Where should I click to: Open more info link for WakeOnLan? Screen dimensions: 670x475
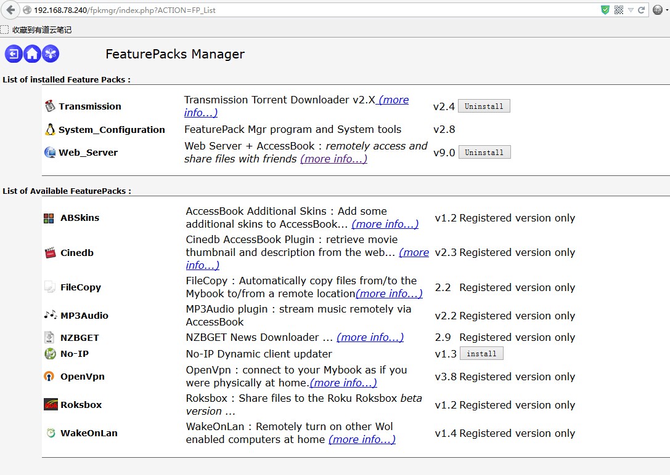[x=362, y=439]
